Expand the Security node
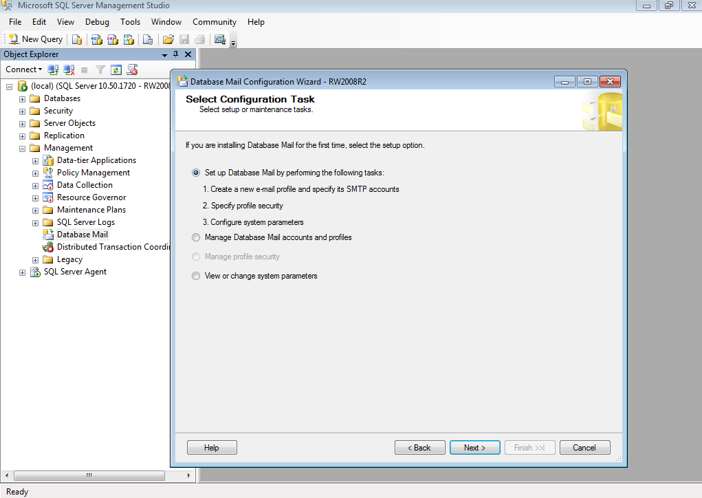The width and height of the screenshot is (702, 498). pos(22,111)
